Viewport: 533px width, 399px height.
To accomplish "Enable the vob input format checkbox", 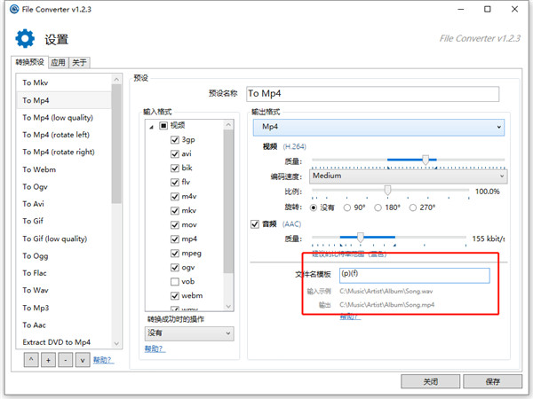I will point(175,282).
